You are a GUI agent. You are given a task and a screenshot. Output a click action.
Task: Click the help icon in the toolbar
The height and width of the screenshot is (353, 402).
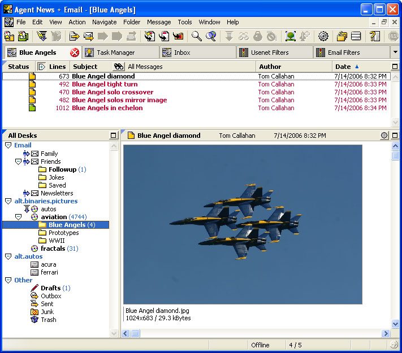(x=374, y=36)
